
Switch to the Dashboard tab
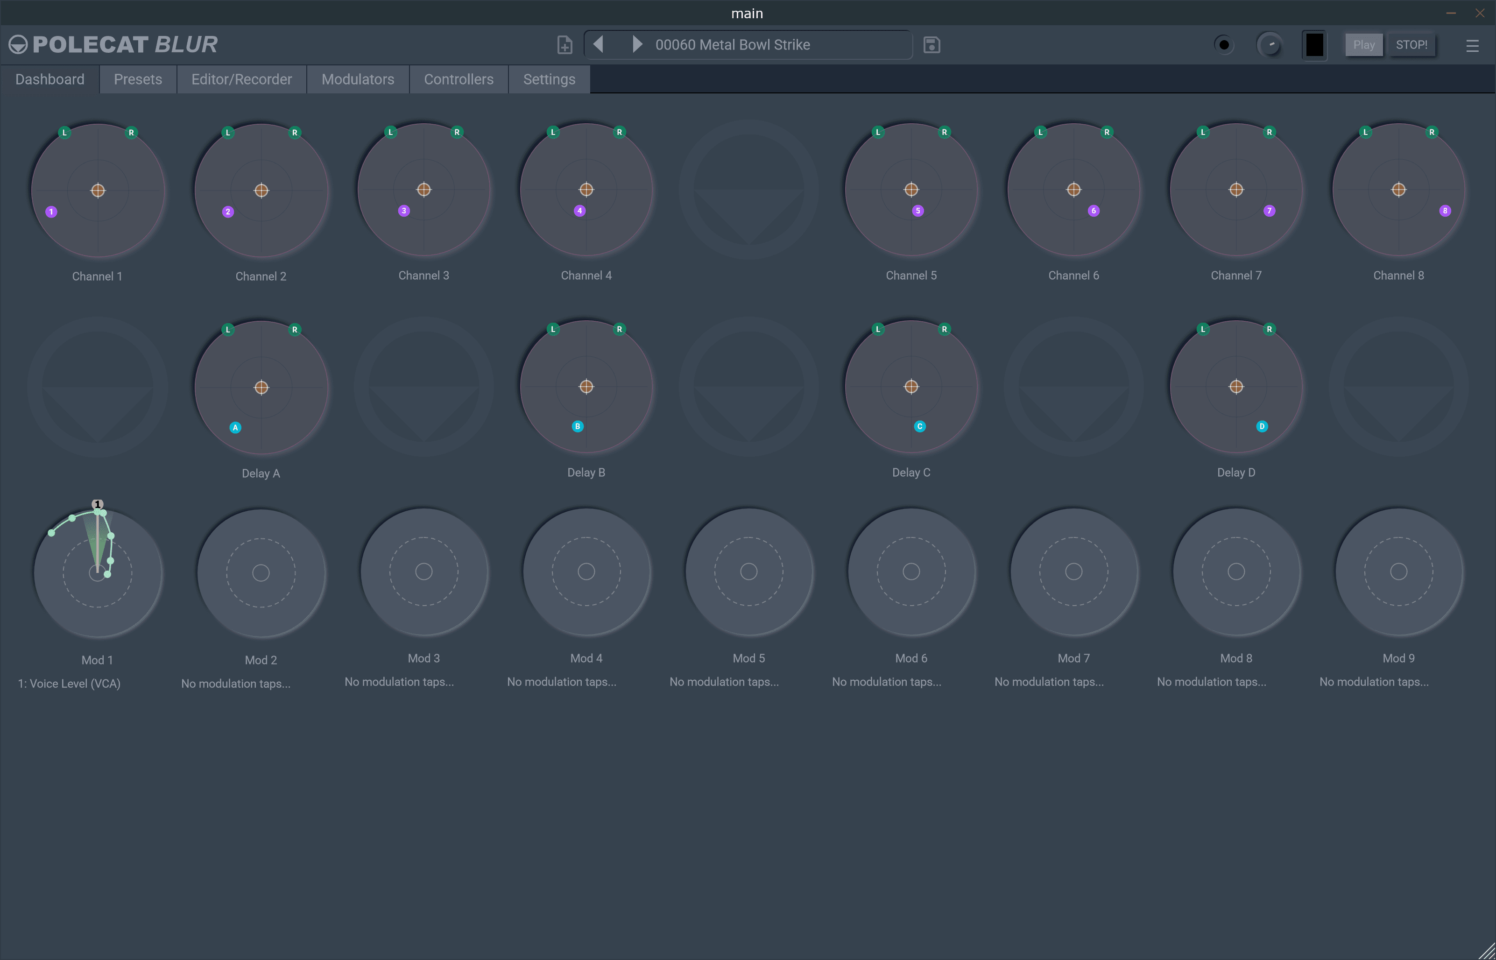tap(50, 79)
